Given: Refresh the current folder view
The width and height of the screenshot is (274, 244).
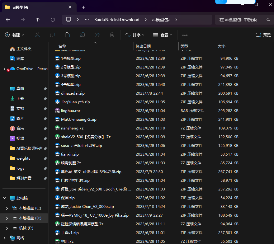Looking at the screenshot, I should coord(53,20).
